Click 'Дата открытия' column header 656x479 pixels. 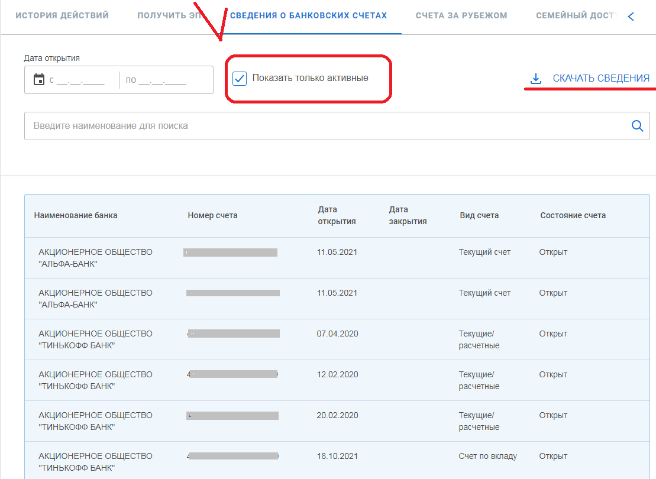pos(337,215)
